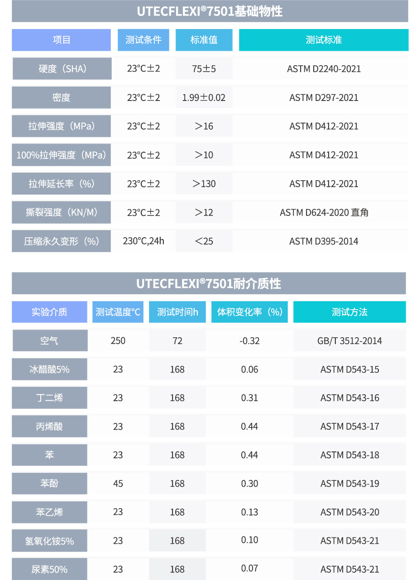Click GB/T 3512-2014 method text

[349, 340]
